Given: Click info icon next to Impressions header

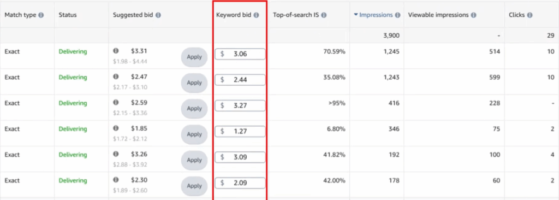Looking at the screenshot, I should [397, 15].
